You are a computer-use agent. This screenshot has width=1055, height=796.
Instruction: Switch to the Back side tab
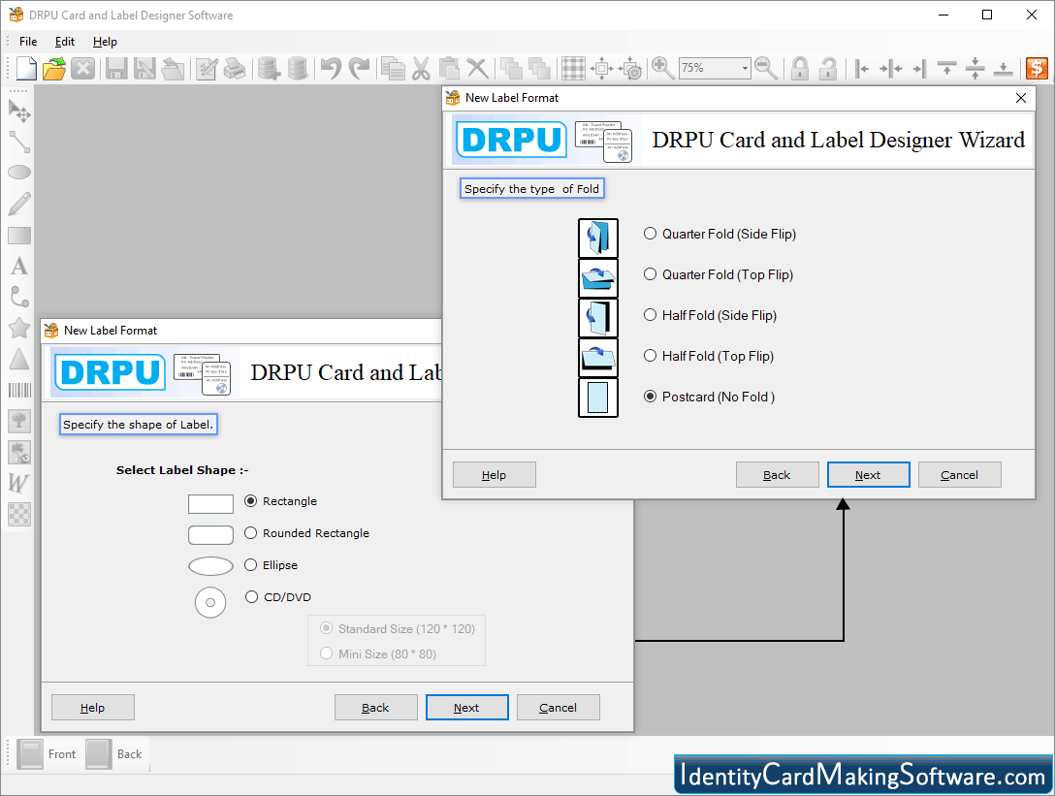[x=113, y=754]
